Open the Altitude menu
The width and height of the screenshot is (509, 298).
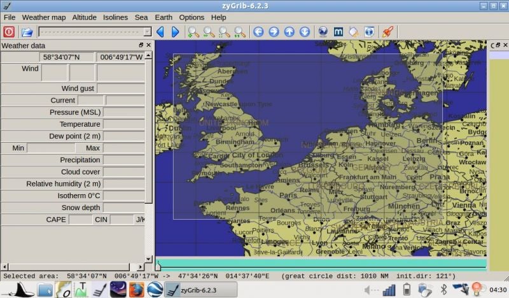[84, 17]
